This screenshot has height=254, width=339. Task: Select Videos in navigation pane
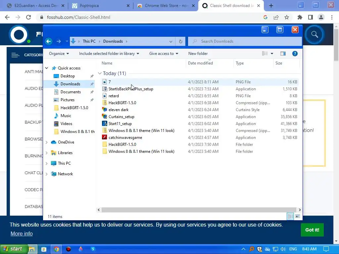[x=66, y=124]
